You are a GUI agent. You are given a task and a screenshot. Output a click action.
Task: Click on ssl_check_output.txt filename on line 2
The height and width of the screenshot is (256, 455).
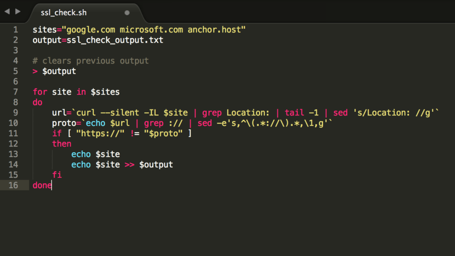pyautogui.click(x=115, y=40)
